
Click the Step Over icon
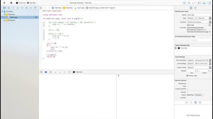[56, 72]
